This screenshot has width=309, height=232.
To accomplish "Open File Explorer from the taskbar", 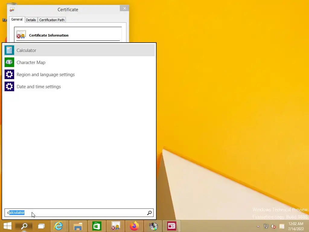I will pos(78,226).
